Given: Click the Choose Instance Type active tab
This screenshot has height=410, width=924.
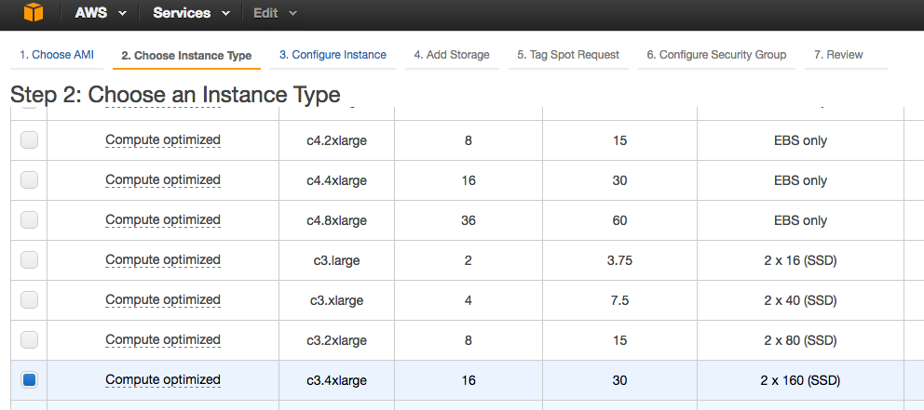Looking at the screenshot, I should pyautogui.click(x=186, y=56).
